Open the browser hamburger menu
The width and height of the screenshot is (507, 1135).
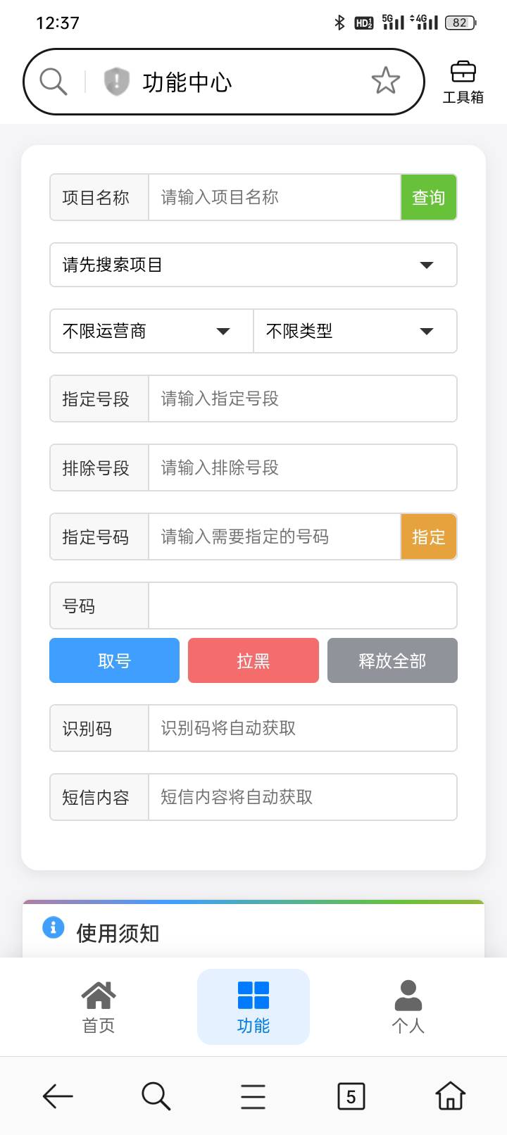[253, 1096]
